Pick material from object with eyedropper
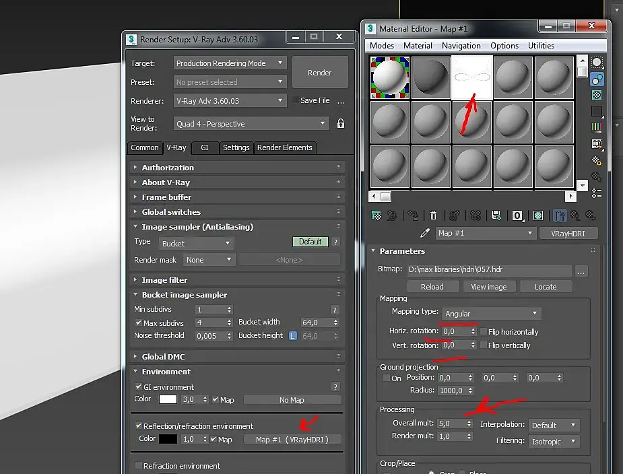623x474 pixels. click(425, 233)
